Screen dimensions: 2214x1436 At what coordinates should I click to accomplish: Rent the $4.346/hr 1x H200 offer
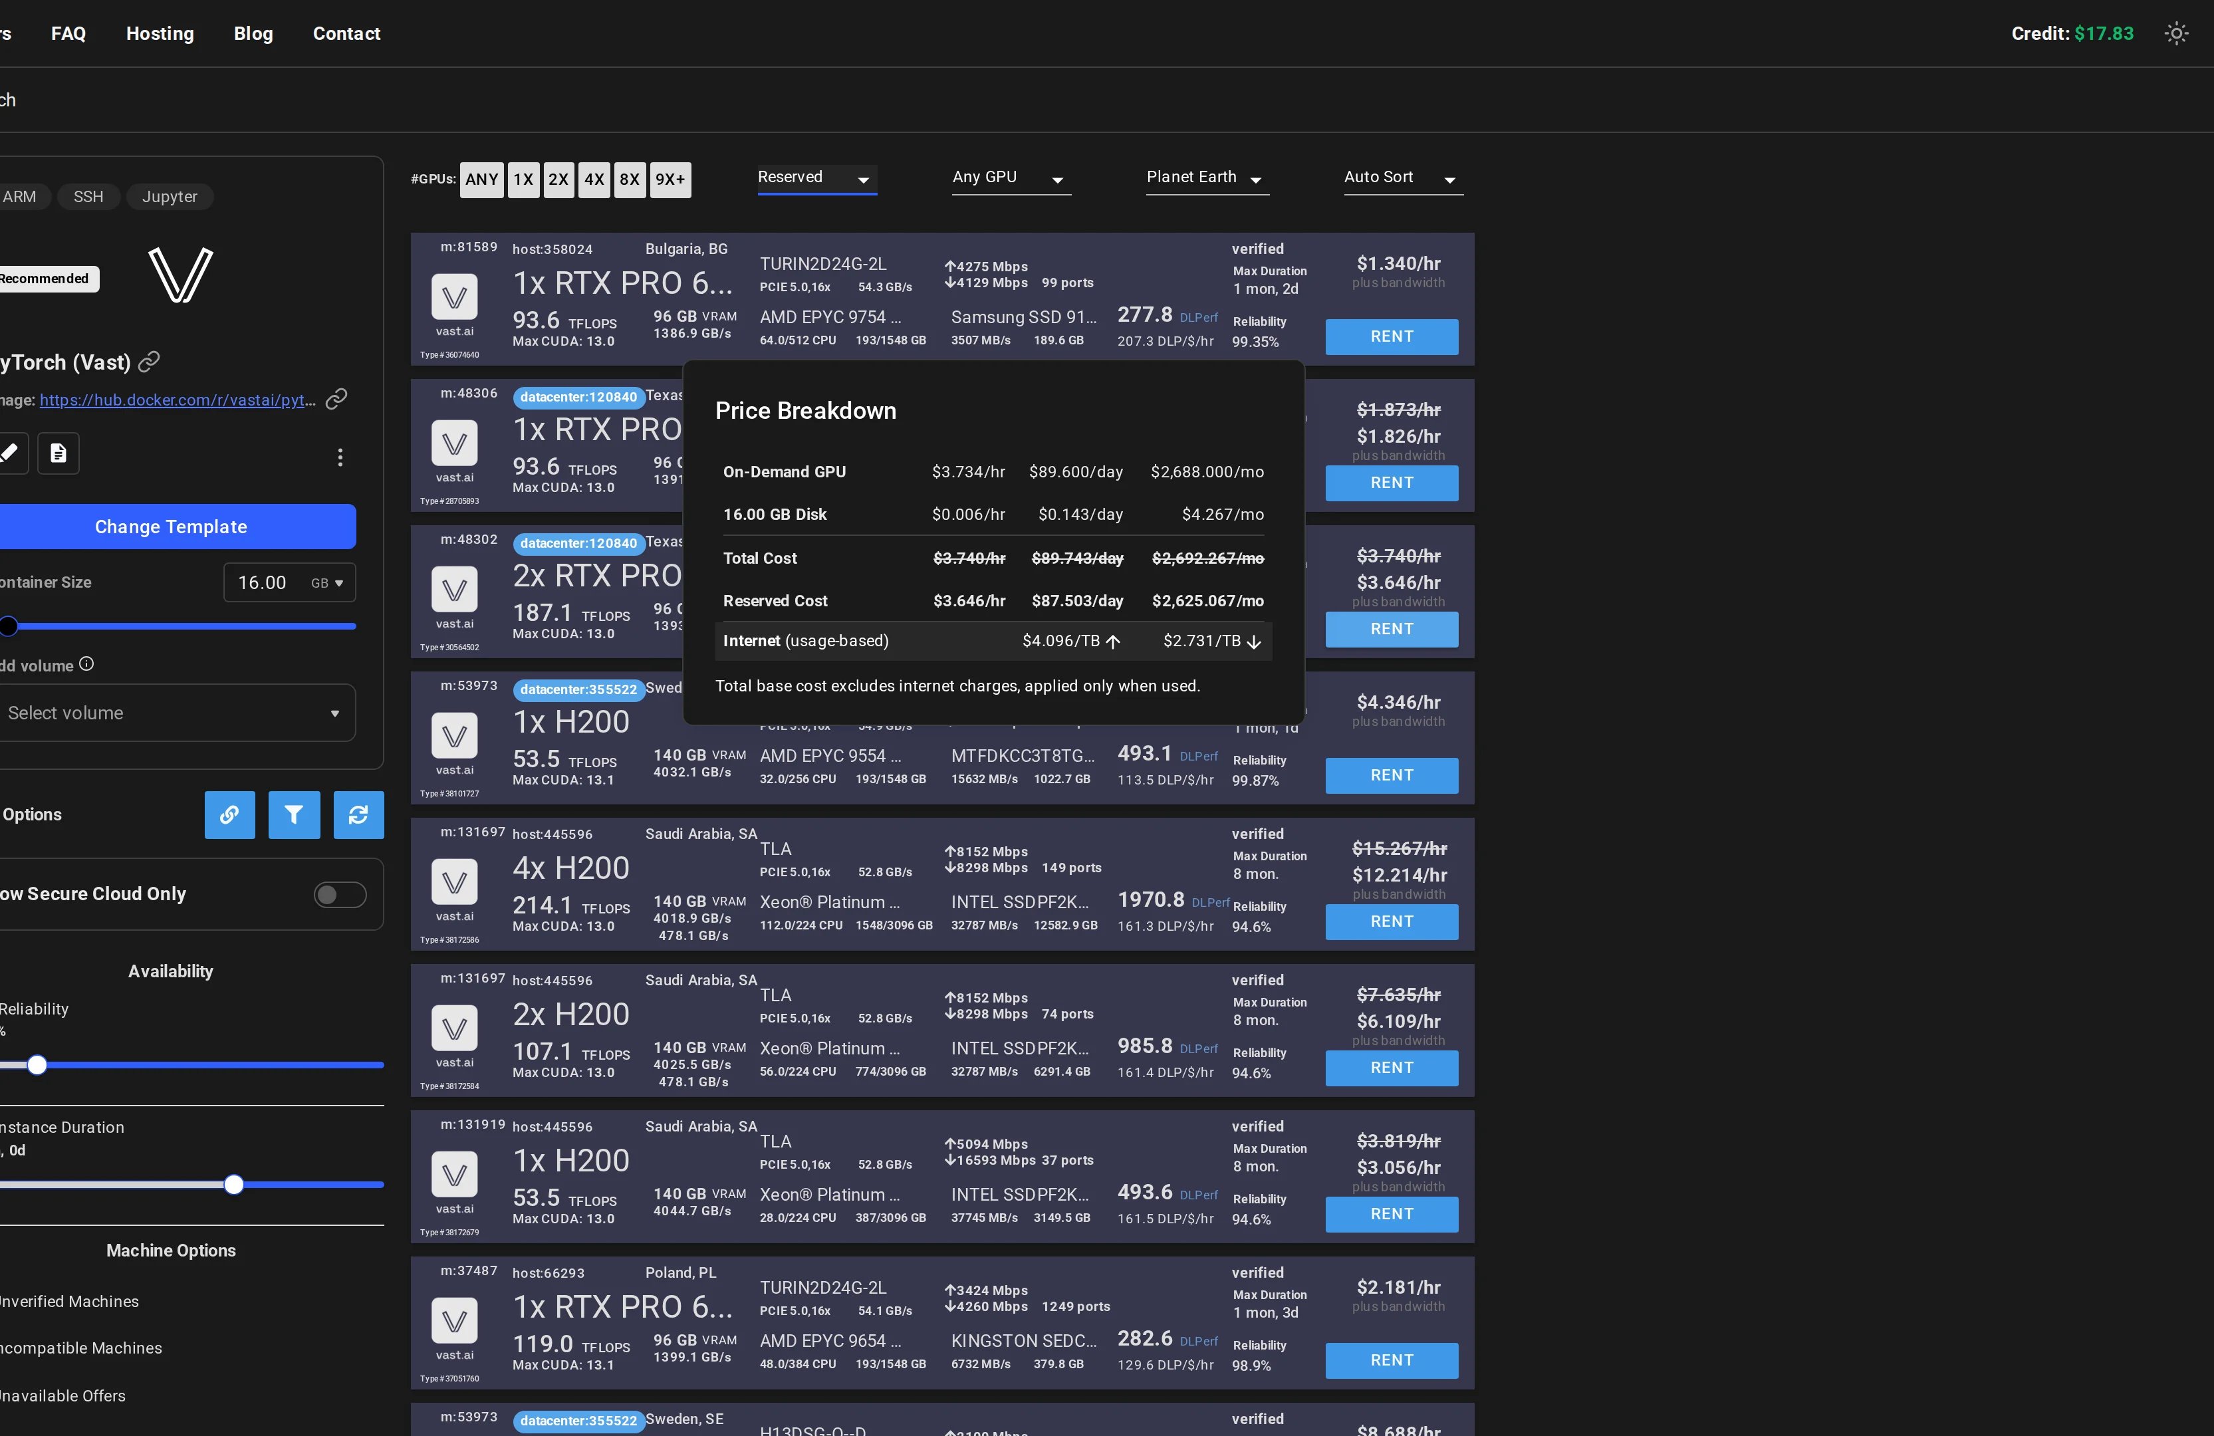click(x=1392, y=776)
